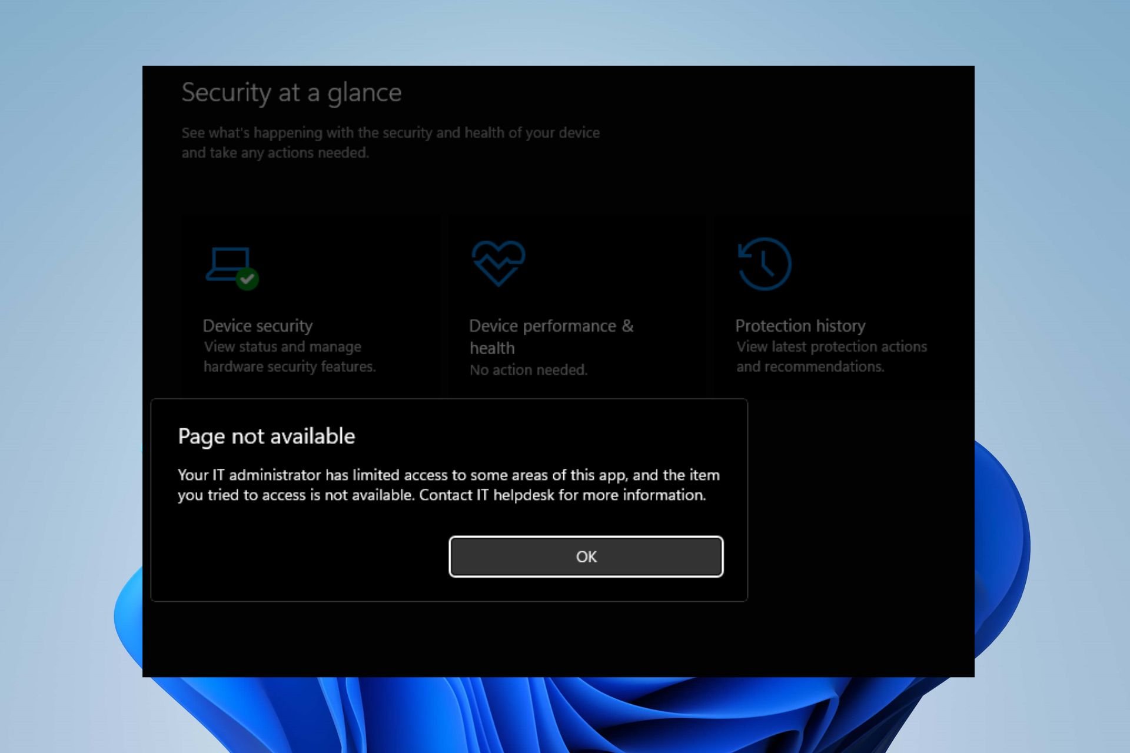Select Device performance & health title
Screen dimensions: 1130x753
551,336
